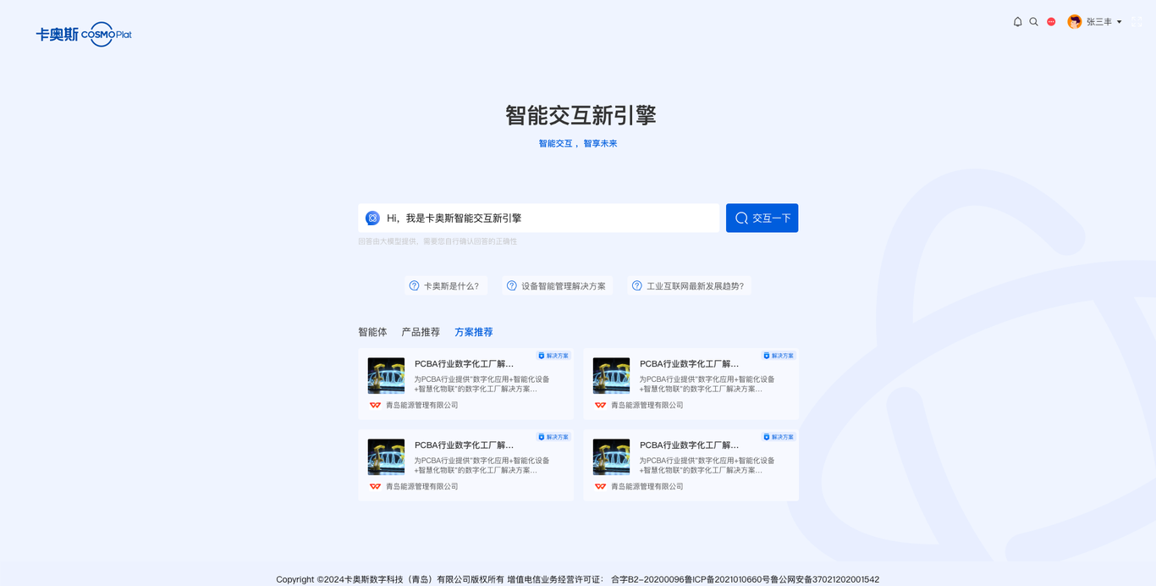Click the 智能交互新引擎 heading

(x=581, y=115)
